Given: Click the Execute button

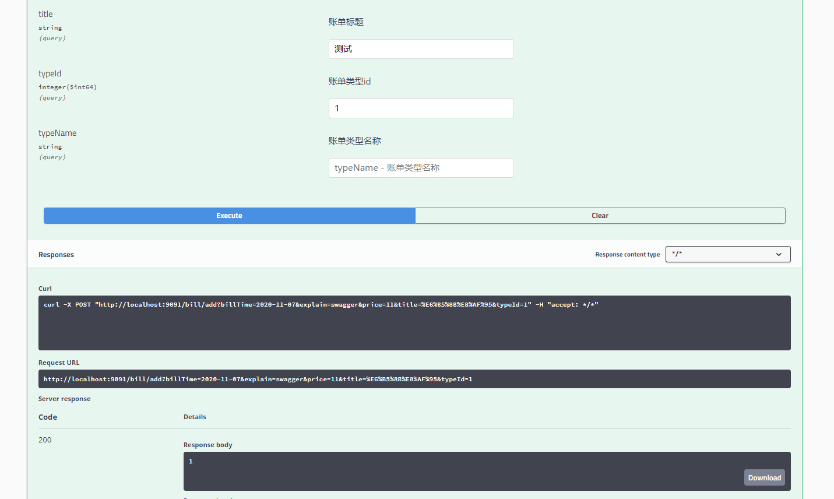Looking at the screenshot, I should point(229,216).
